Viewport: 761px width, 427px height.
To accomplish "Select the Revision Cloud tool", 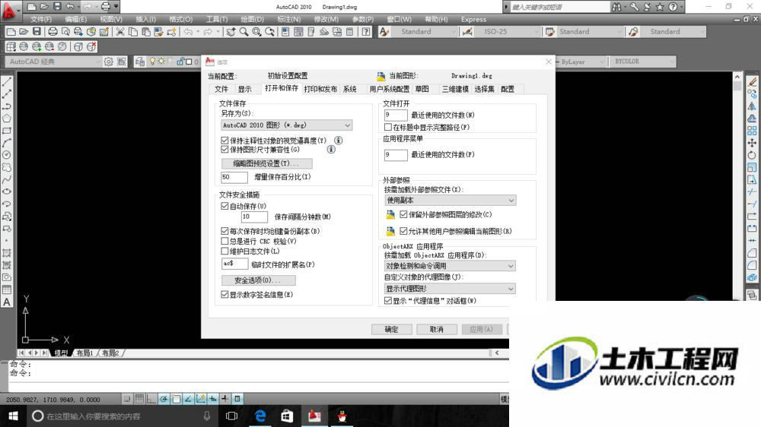I will tap(7, 167).
